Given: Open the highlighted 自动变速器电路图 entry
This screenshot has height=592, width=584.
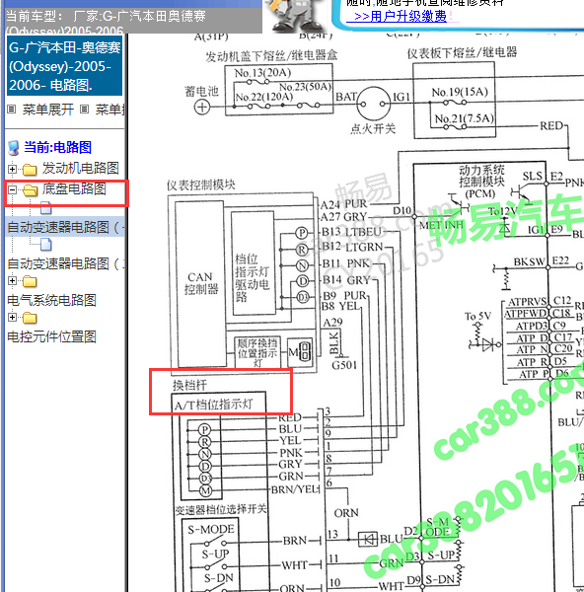Looking at the screenshot, I should pyautogui.click(x=66, y=227).
